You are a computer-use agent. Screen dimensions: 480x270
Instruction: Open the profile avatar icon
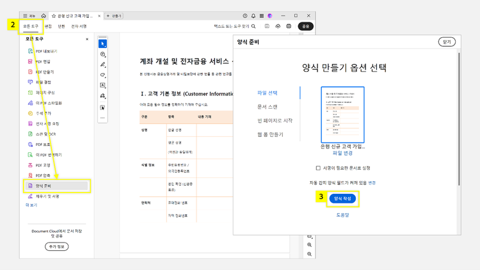tap(270, 16)
